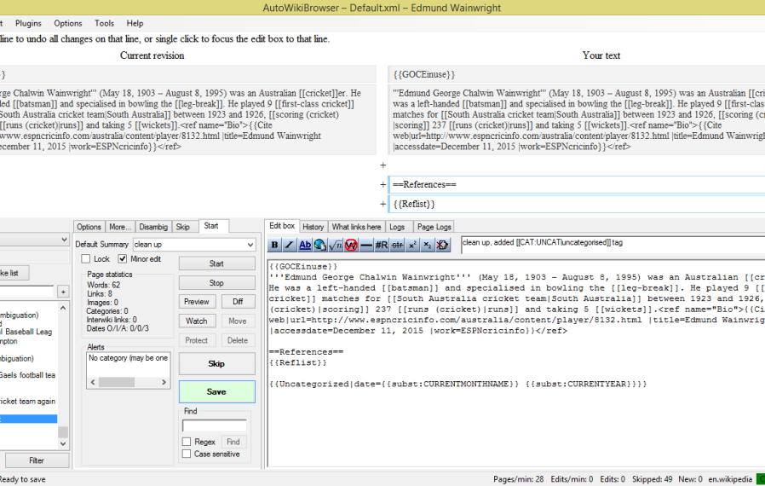The height and width of the screenshot is (486, 765).
Task: Enable the Case sensitive option
Action: click(187, 454)
